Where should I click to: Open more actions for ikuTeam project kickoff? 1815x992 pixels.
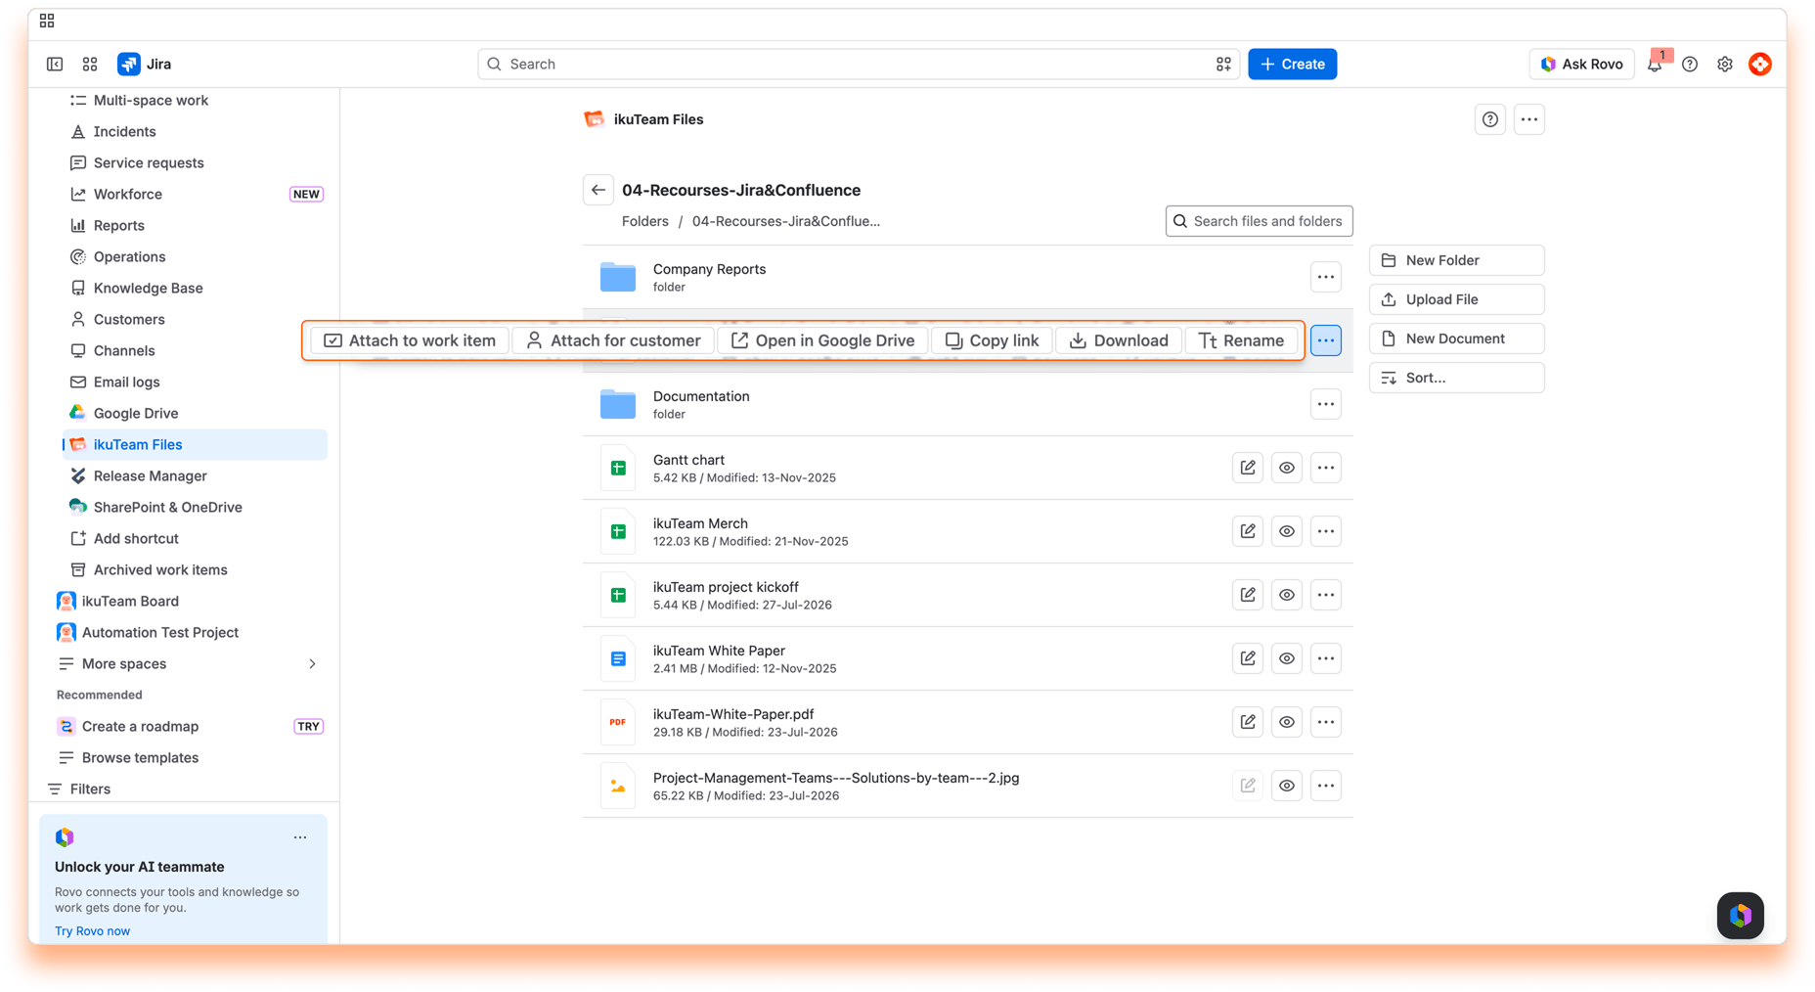point(1326,595)
